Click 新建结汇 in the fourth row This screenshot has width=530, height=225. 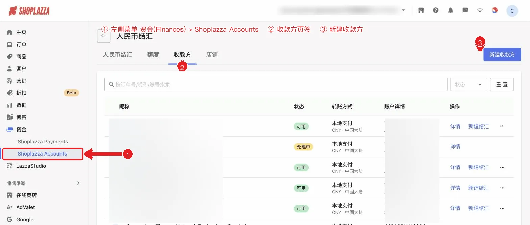[478, 188]
